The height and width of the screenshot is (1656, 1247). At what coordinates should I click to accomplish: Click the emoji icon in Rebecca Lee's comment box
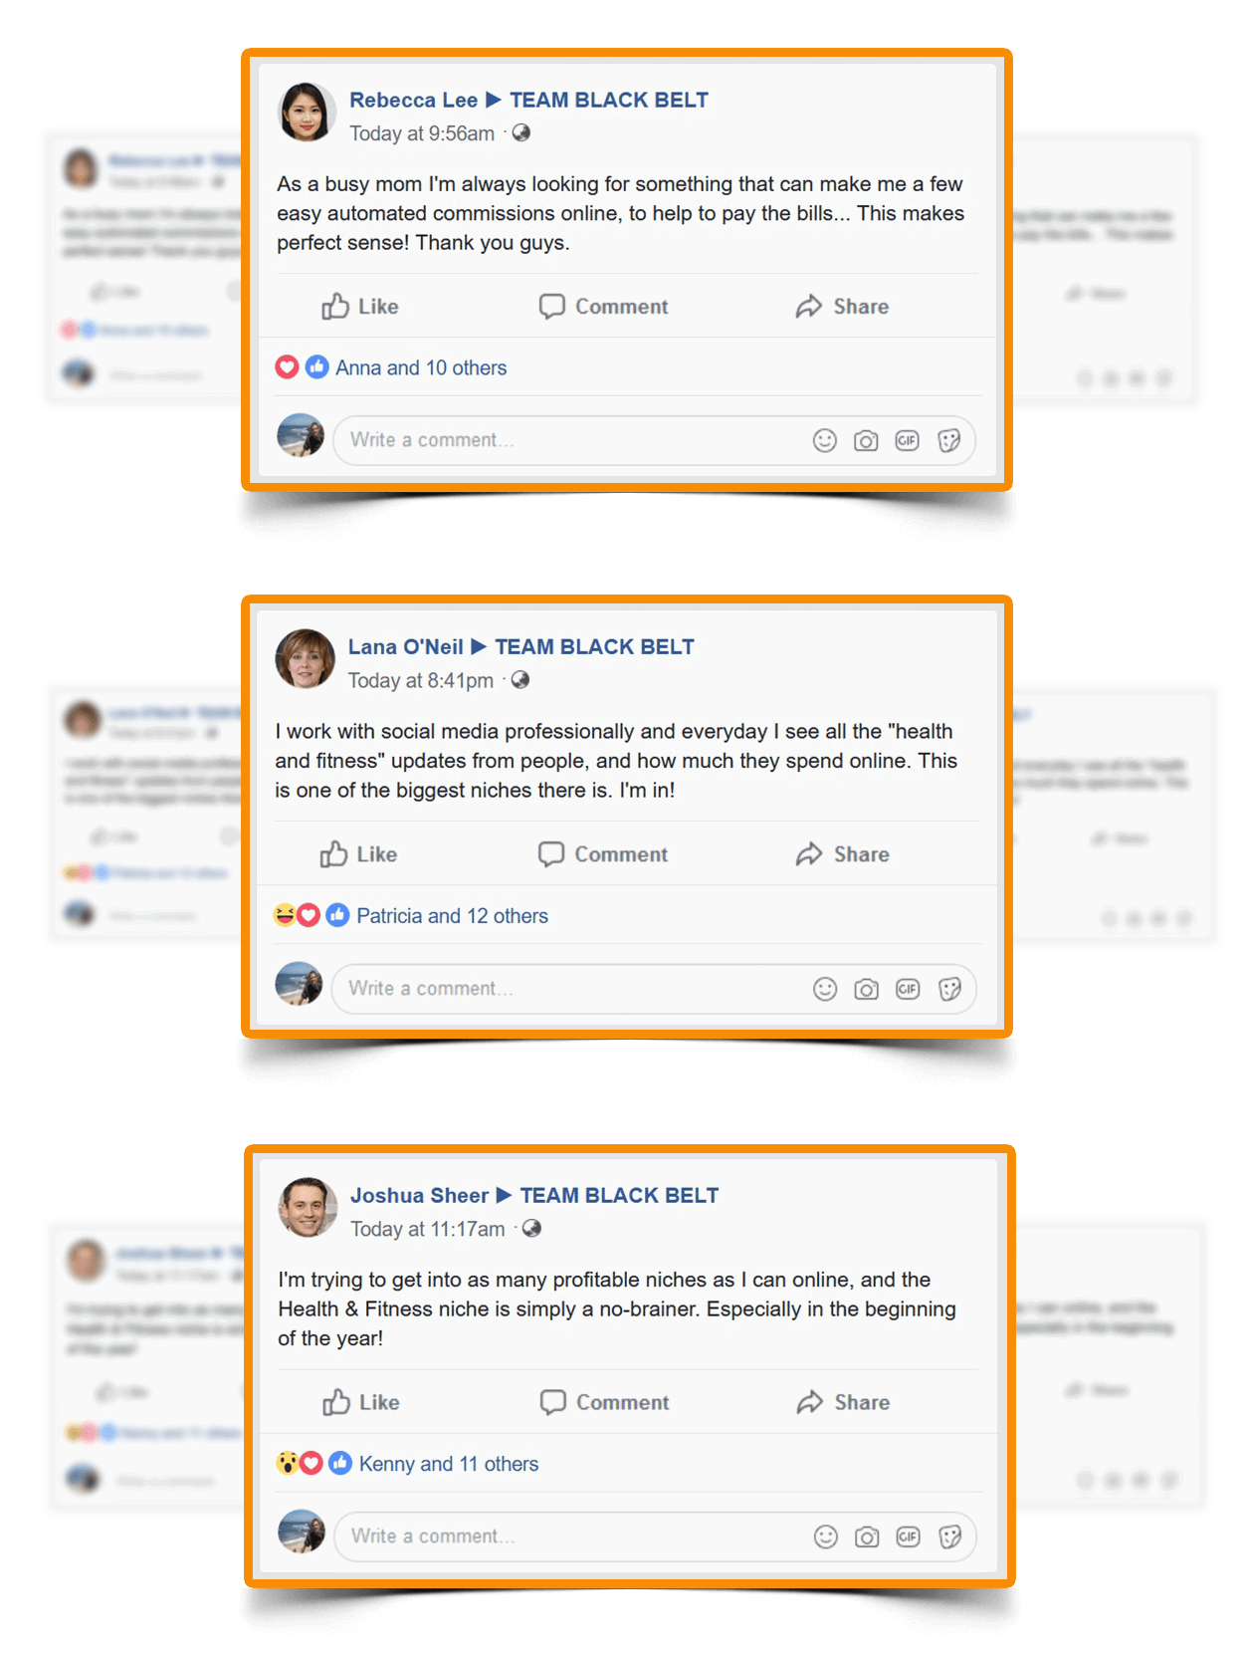point(825,440)
